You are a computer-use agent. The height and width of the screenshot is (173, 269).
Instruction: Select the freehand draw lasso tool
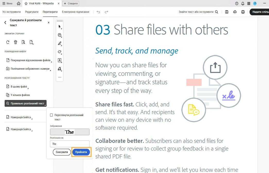pos(59,52)
